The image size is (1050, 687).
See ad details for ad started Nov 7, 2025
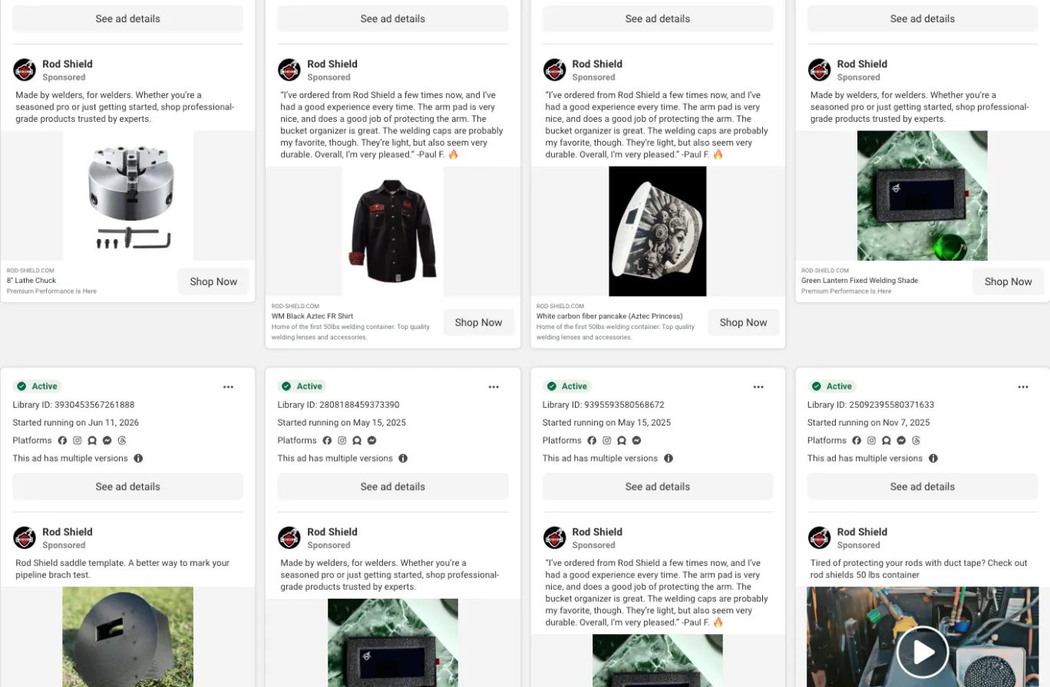click(923, 487)
